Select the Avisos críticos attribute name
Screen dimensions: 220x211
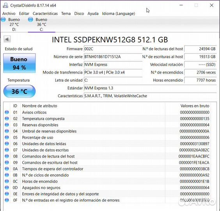pyautogui.click(x=34, y=112)
